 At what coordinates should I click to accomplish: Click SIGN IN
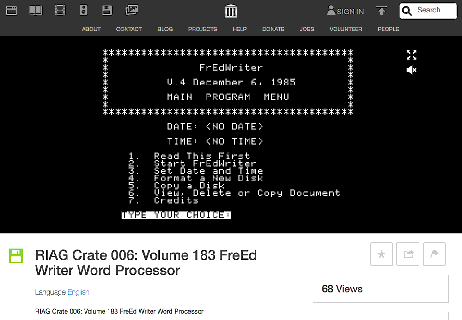pos(345,11)
